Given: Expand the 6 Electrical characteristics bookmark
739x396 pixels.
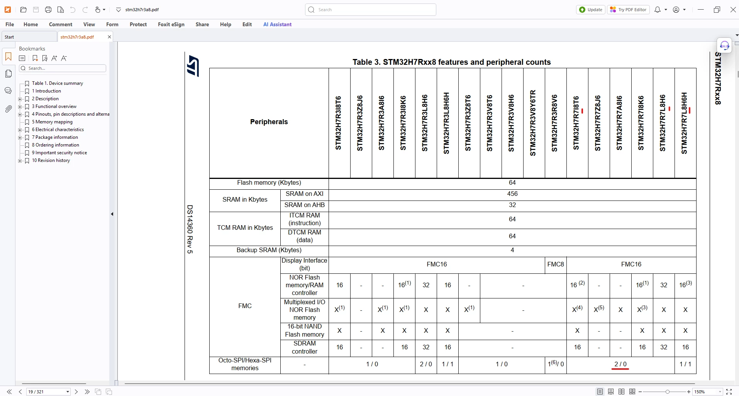Looking at the screenshot, I should tap(20, 130).
